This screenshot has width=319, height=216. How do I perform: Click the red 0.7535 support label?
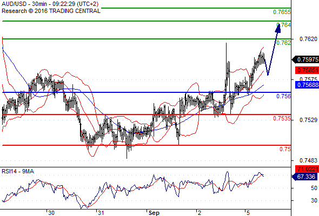(282, 118)
